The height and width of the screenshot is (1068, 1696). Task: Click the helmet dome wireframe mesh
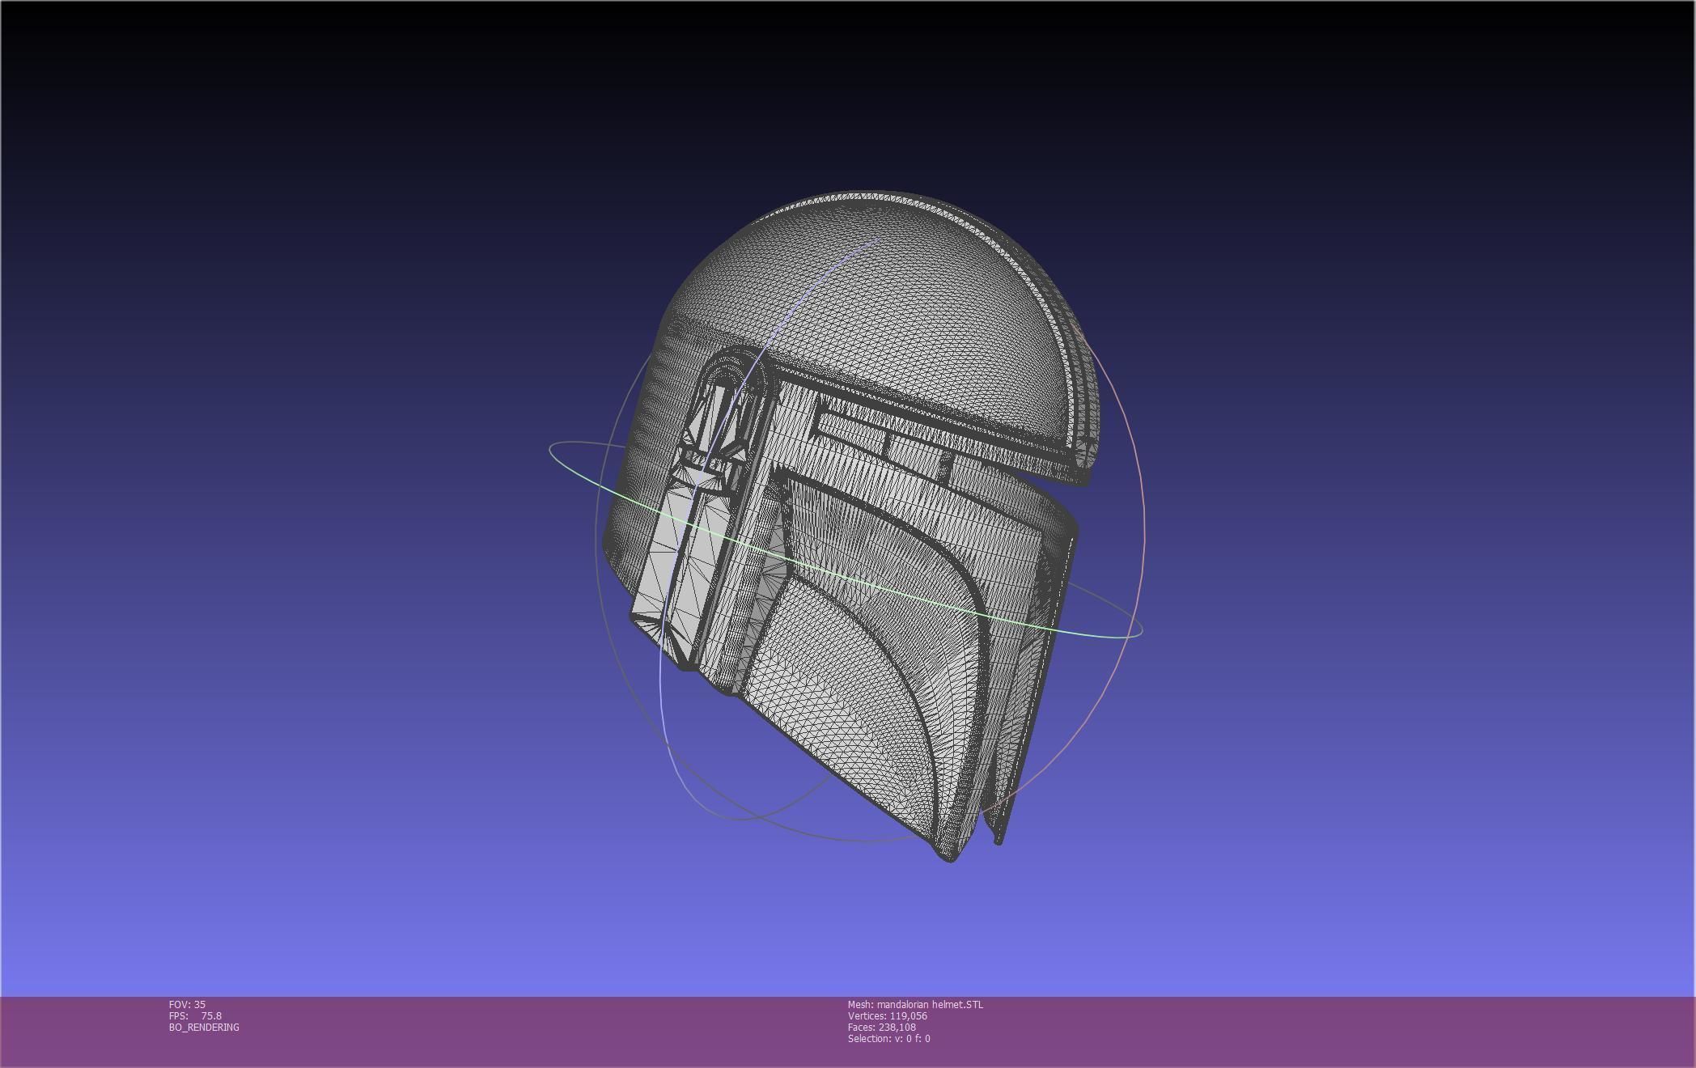882,324
